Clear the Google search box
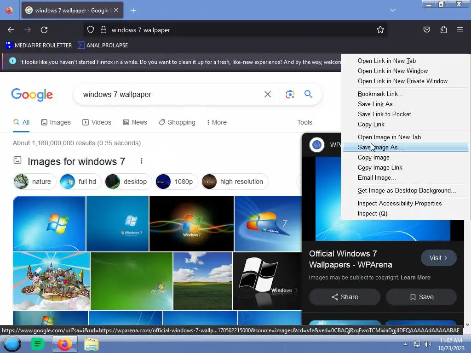The image size is (471, 353). click(267, 94)
